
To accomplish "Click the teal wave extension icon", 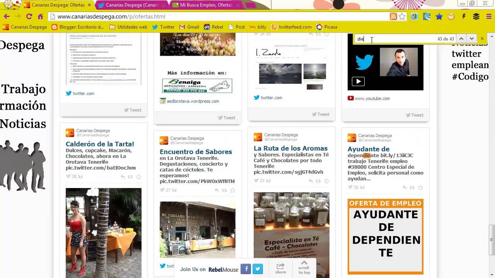I will pos(427,17).
